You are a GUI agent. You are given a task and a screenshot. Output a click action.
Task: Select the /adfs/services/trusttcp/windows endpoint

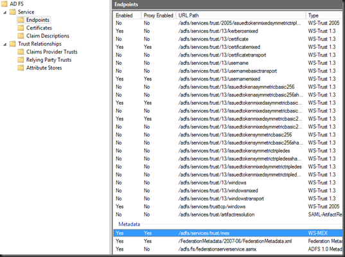(x=228, y=207)
